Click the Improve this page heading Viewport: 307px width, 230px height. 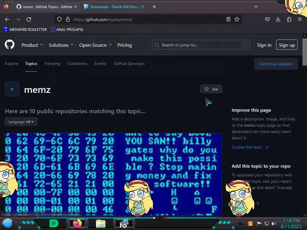(252, 110)
